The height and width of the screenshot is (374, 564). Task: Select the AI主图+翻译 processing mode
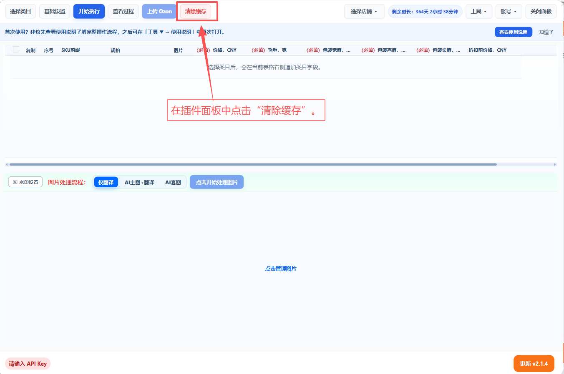point(139,182)
